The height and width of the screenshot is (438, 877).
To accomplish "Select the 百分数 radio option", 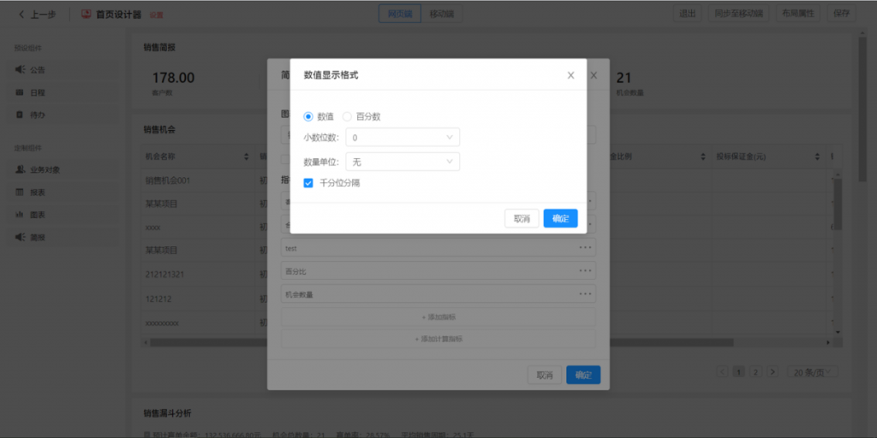I will [x=347, y=116].
